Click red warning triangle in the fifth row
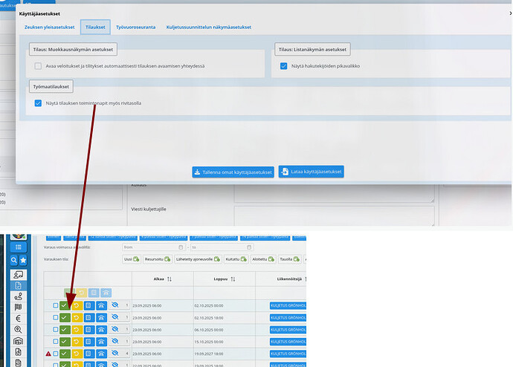This screenshot has height=367, width=513. pyautogui.click(x=48, y=354)
